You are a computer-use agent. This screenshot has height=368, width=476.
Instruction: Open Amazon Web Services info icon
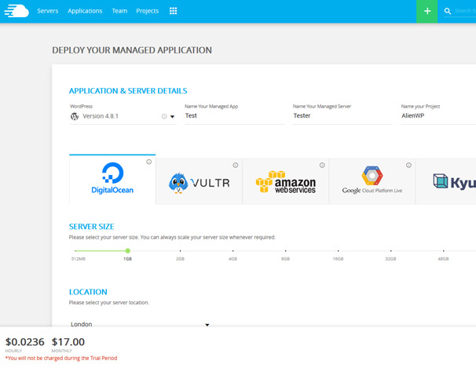(322, 166)
